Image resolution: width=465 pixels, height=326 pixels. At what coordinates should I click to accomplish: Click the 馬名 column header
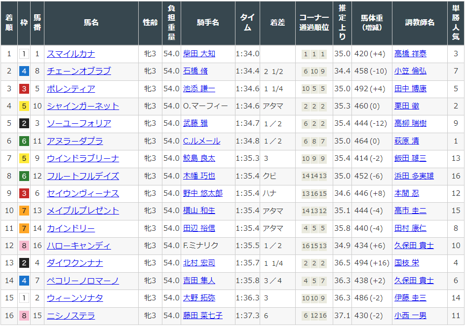pos(91,23)
